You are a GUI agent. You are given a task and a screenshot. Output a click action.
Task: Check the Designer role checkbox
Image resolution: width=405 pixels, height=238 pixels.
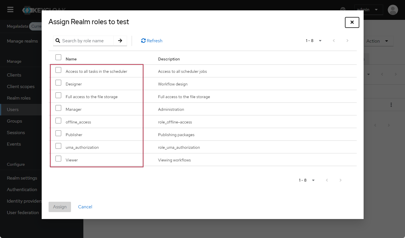[58, 83]
